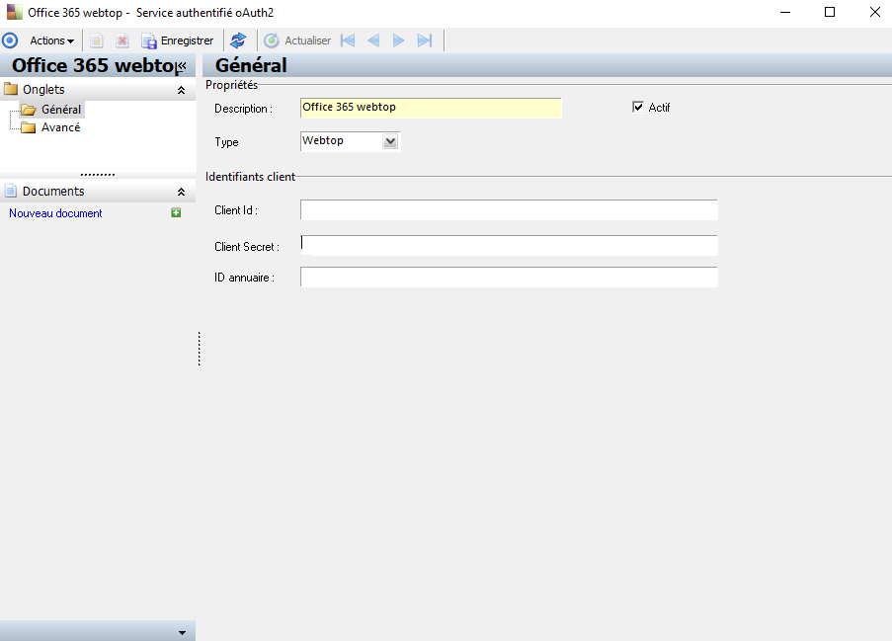The width and height of the screenshot is (892, 641).
Task: Go to the previous record
Action: click(373, 40)
